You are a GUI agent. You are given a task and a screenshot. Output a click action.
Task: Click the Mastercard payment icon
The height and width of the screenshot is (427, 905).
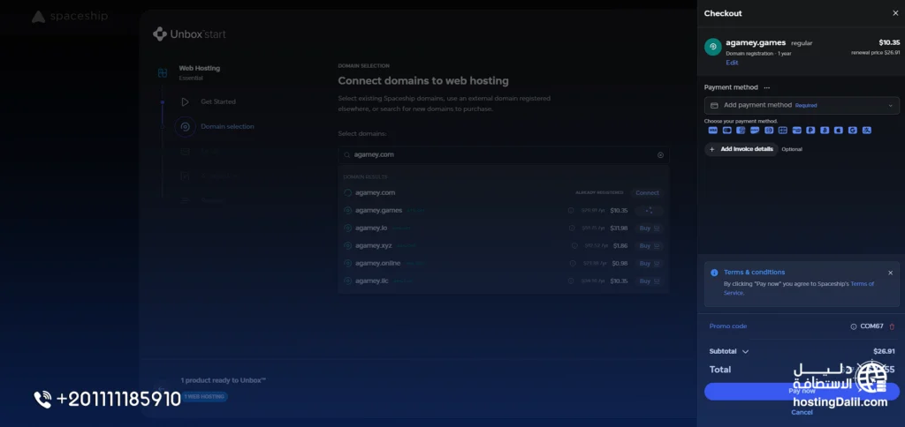coord(727,131)
